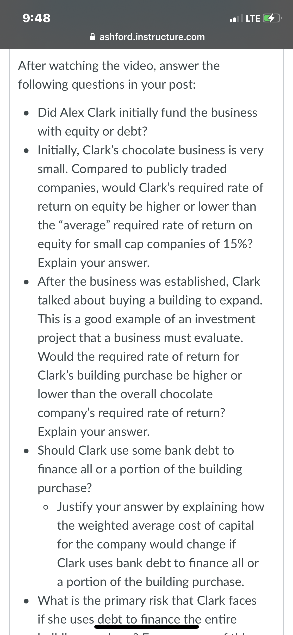
Task: Tap 'After watching the video' intro text
Action: click(x=119, y=75)
